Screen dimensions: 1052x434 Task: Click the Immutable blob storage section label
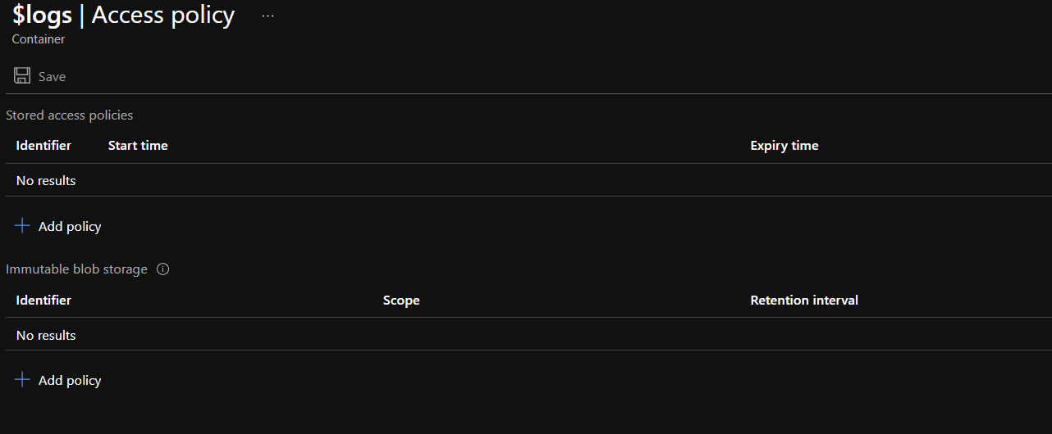pos(76,269)
